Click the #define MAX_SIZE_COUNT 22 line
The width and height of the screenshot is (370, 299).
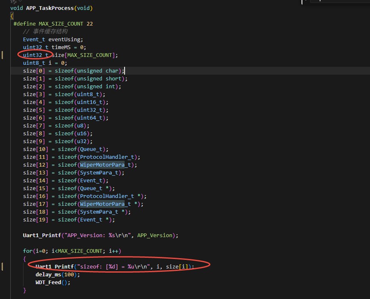53,24
